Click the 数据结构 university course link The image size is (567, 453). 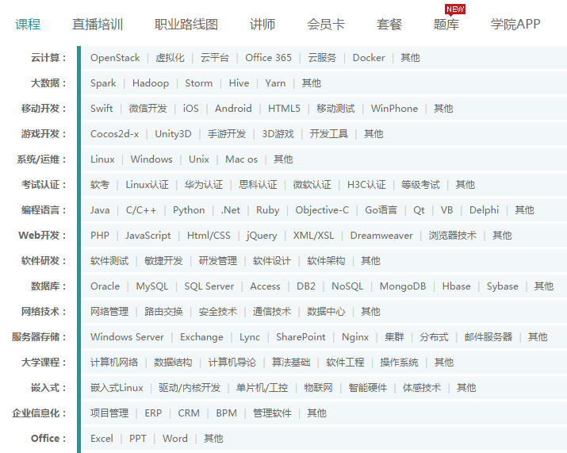pos(173,363)
